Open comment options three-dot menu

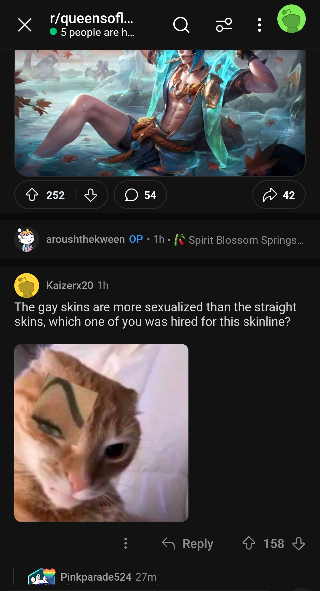(126, 543)
